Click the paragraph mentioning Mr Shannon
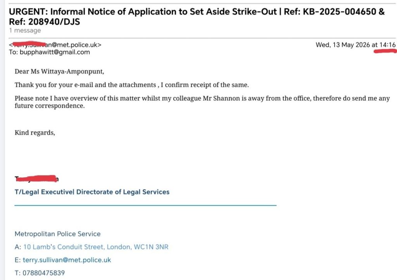This screenshot has width=397, height=280. click(202, 102)
